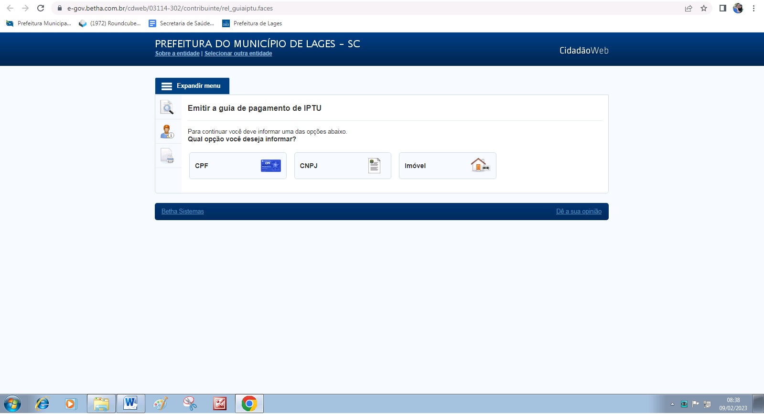This screenshot has width=764, height=414.
Task: Click the citizen info person icon
Action: pos(167,131)
